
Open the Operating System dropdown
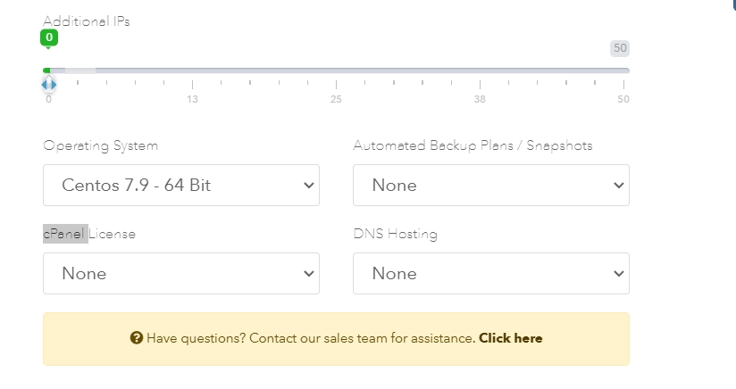pos(181,186)
